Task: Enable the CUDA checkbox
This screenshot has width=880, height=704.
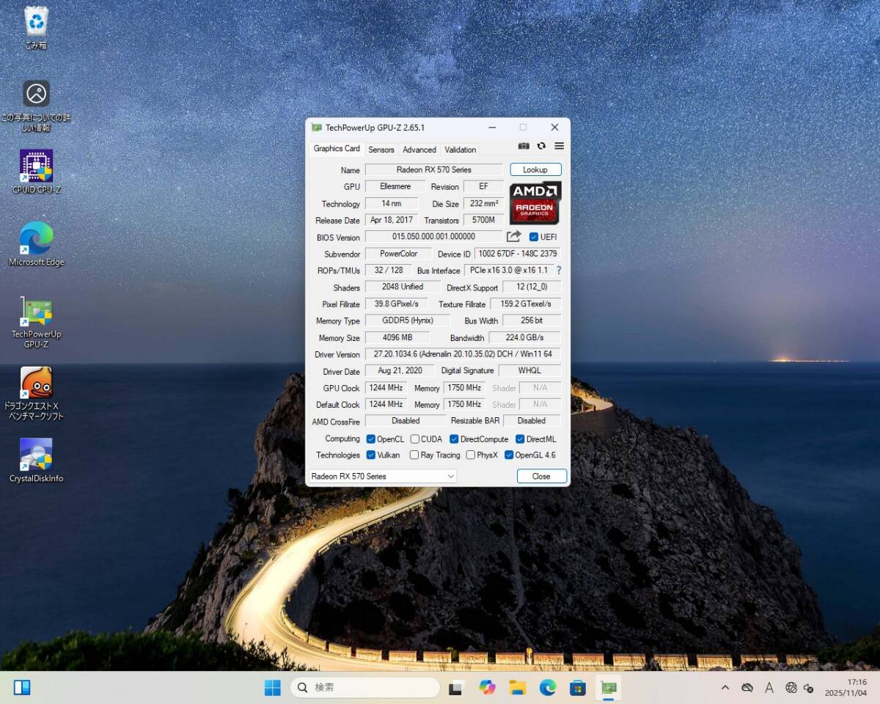Action: 415,439
